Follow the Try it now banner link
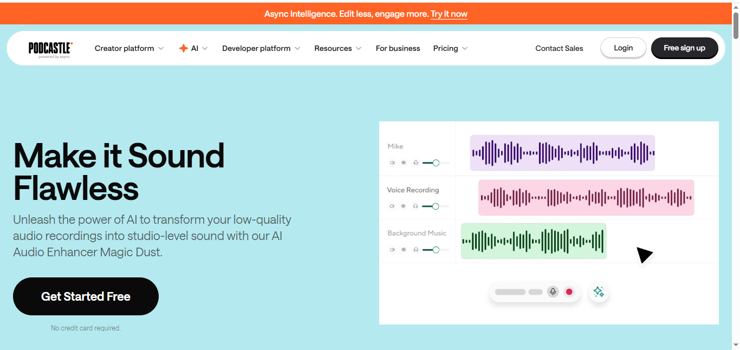The height and width of the screenshot is (350, 740). 449,14
